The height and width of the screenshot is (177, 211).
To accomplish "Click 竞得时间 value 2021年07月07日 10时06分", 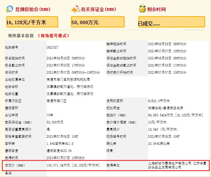I will pos(66,158).
